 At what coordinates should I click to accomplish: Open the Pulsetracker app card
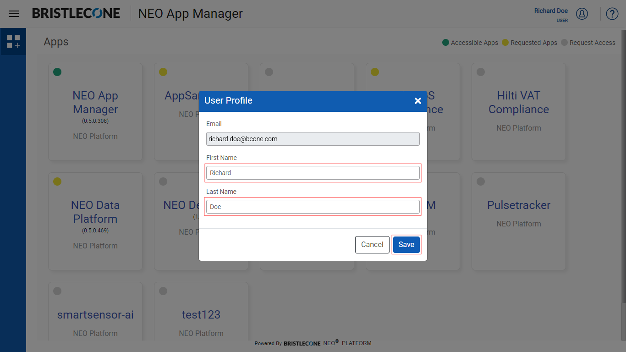(x=519, y=221)
